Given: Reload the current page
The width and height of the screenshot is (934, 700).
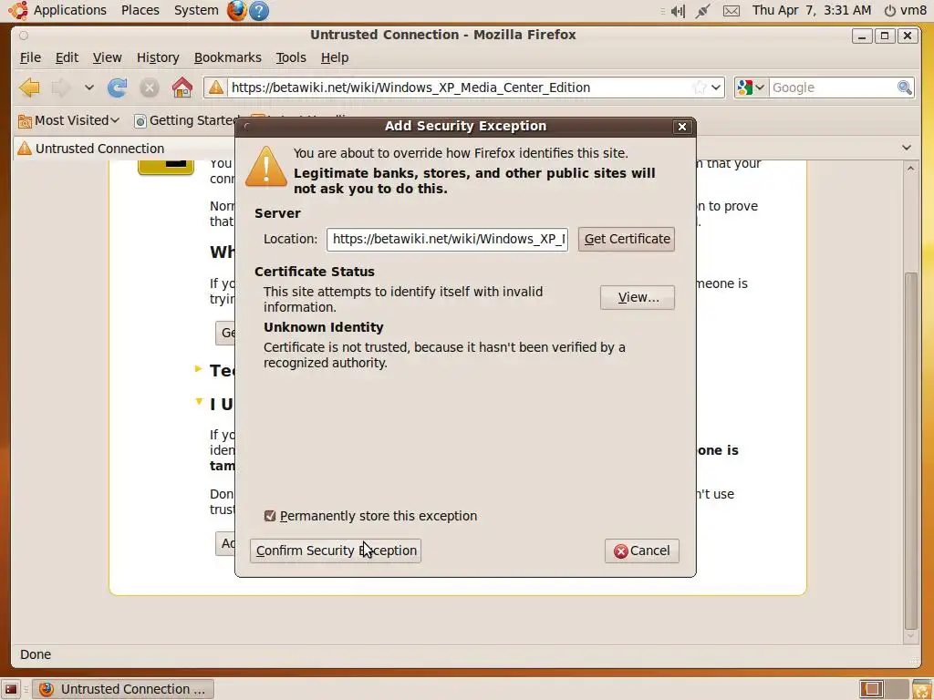Looking at the screenshot, I should point(117,88).
